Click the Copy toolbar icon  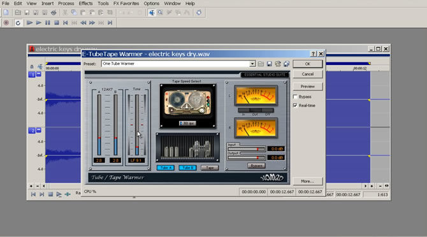pos(74,13)
